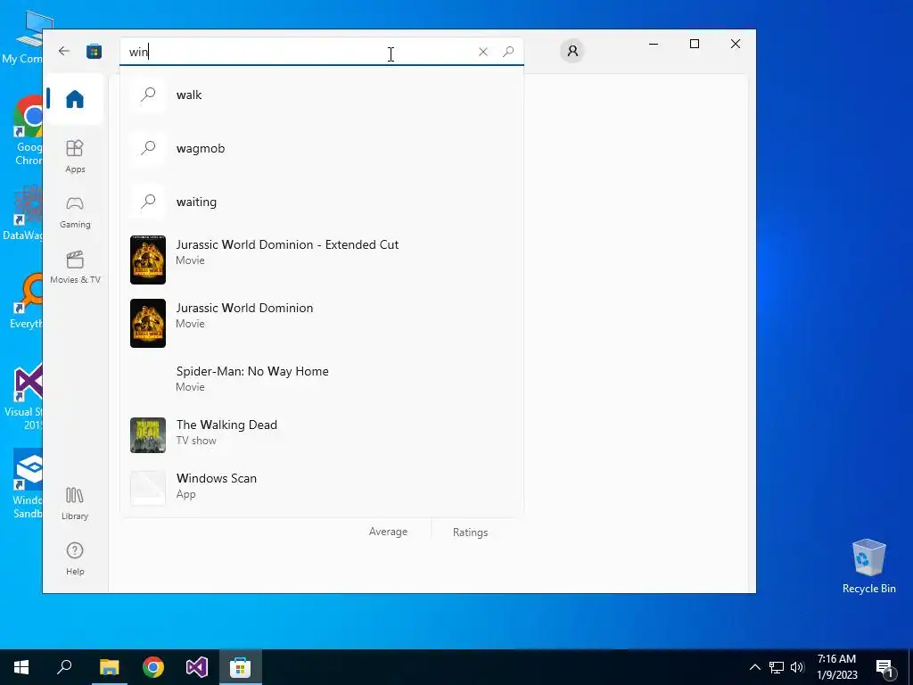Click Jurassic World Dominion Extended Cut poster
913x685 pixels.
pyautogui.click(x=148, y=260)
